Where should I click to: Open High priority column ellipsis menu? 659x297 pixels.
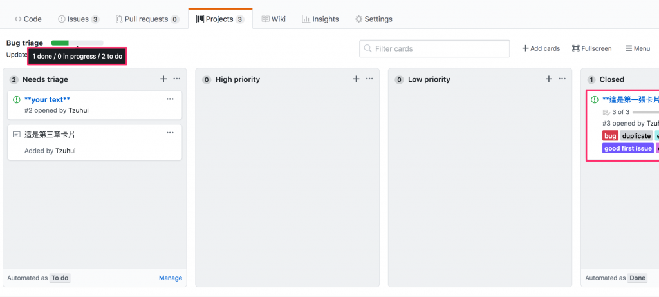point(369,79)
